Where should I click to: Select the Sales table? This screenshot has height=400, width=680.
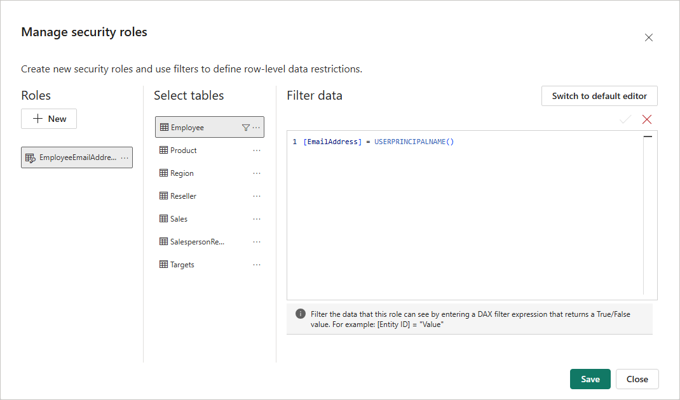pyautogui.click(x=210, y=219)
